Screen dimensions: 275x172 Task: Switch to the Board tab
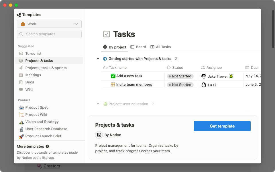point(138,47)
